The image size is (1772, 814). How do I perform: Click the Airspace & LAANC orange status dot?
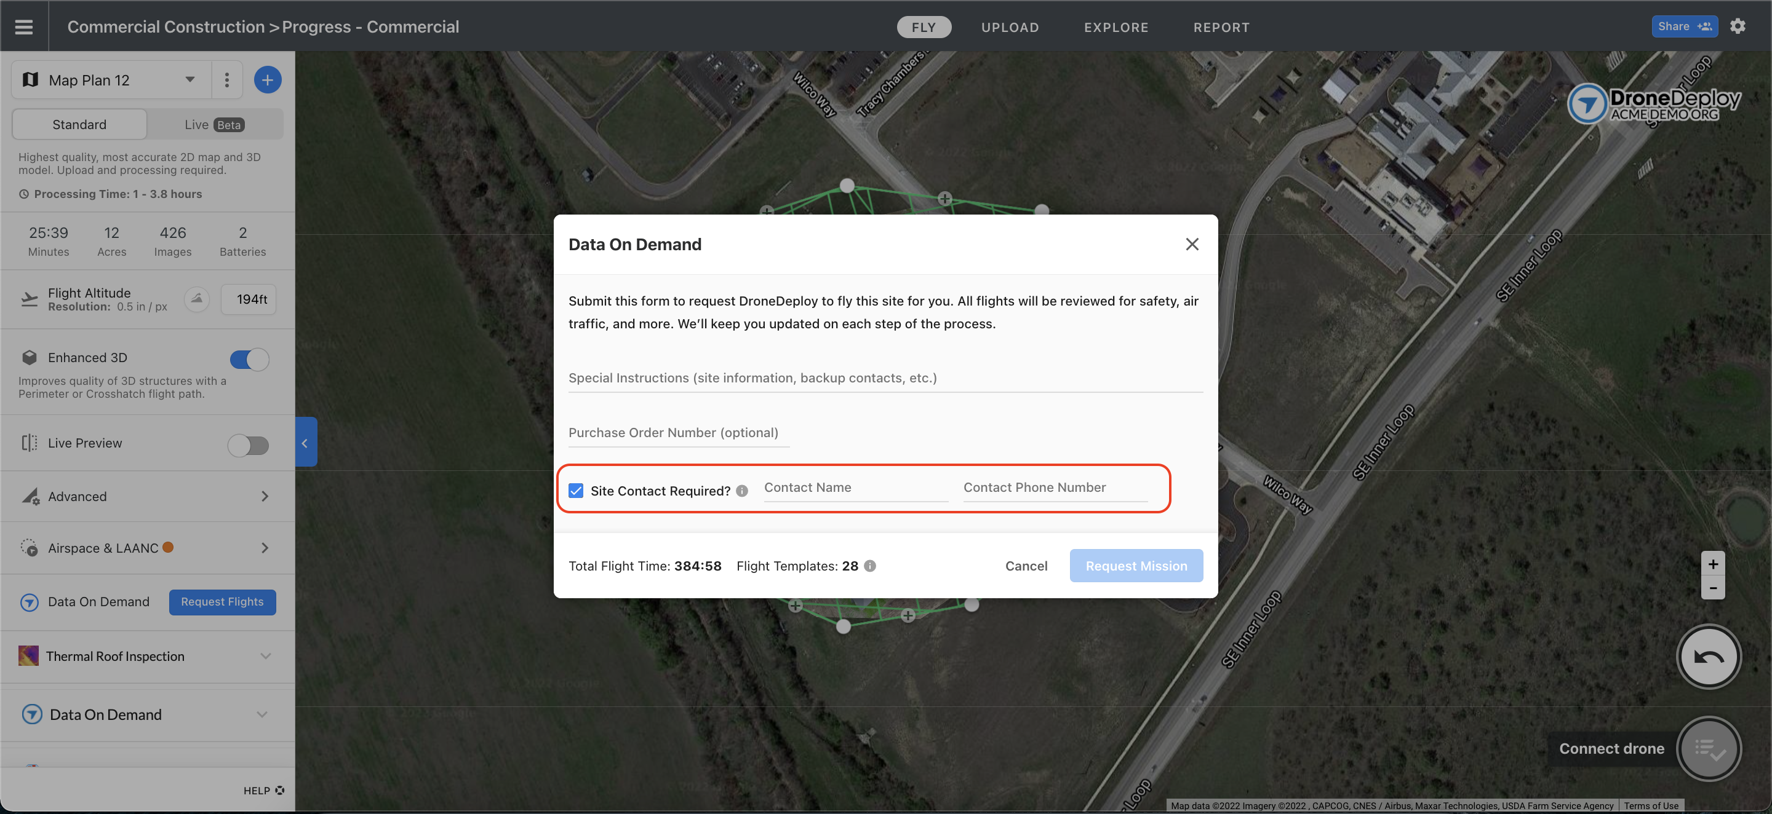(x=168, y=547)
